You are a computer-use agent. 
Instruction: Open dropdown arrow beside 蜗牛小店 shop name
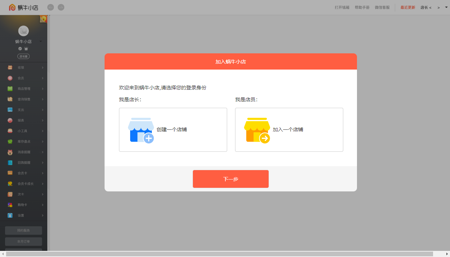click(x=40, y=41)
